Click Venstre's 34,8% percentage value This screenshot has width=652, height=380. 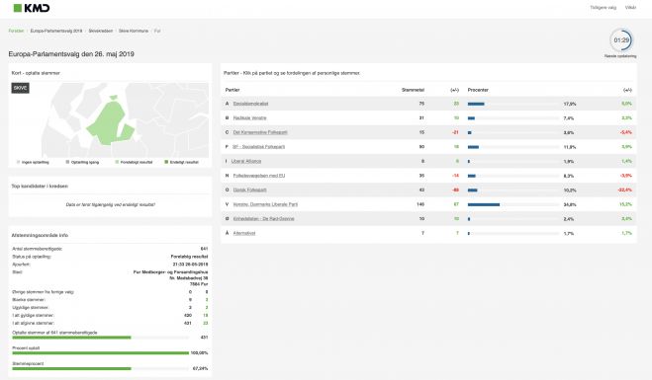click(x=570, y=204)
